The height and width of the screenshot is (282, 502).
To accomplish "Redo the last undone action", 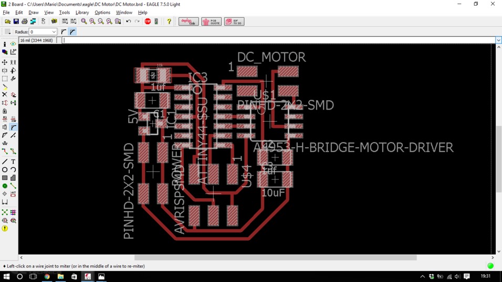I will pos(137,21).
